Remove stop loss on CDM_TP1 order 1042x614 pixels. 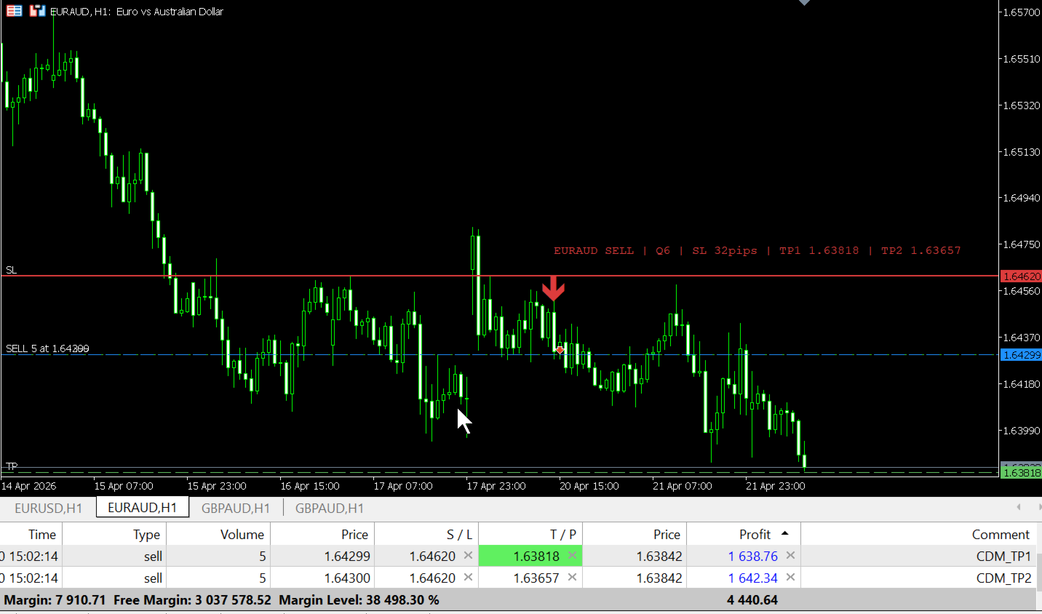click(x=468, y=555)
